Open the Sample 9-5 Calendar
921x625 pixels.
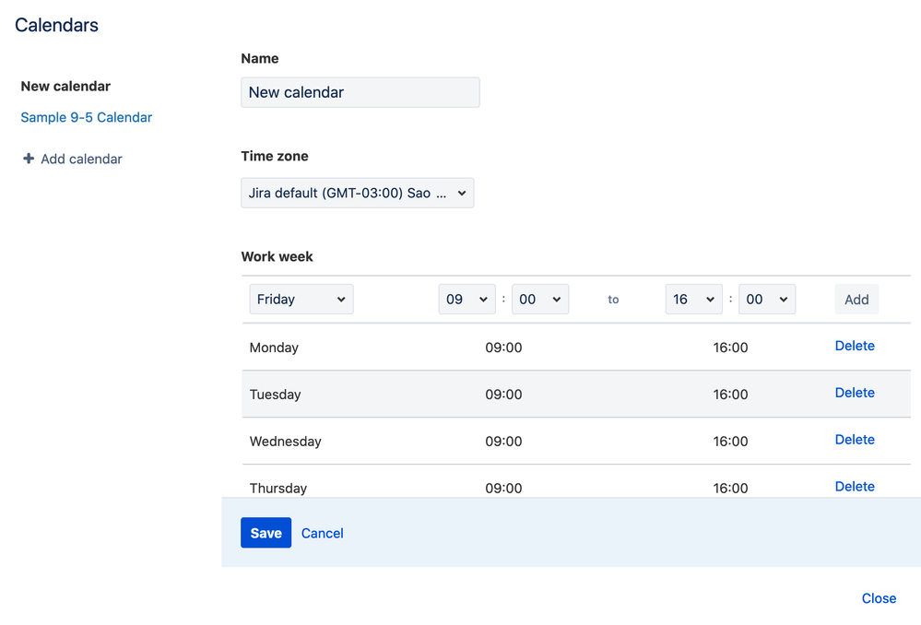coord(86,117)
